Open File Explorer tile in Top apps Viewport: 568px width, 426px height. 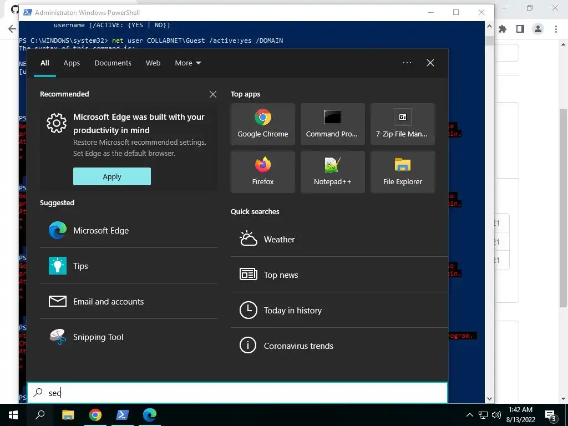[402, 172]
